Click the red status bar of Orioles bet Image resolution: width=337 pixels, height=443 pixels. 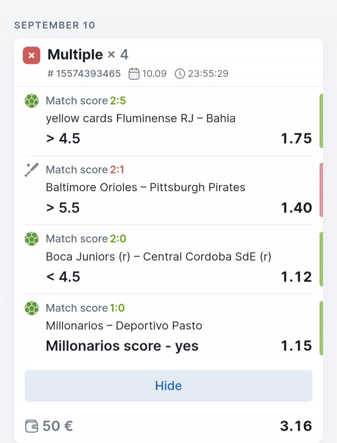tap(321, 190)
